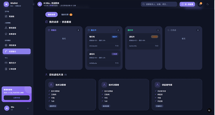The height and width of the screenshot is (115, 215).
Task: Click the kanban panel icon beside 我的诉求·状态看板
Action: point(47,22)
